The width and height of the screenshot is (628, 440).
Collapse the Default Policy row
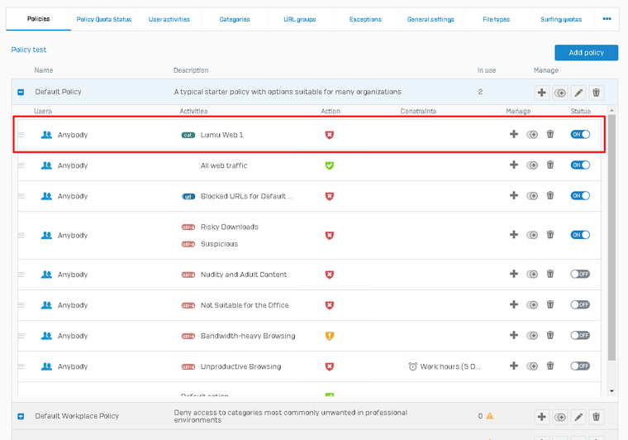(21, 93)
